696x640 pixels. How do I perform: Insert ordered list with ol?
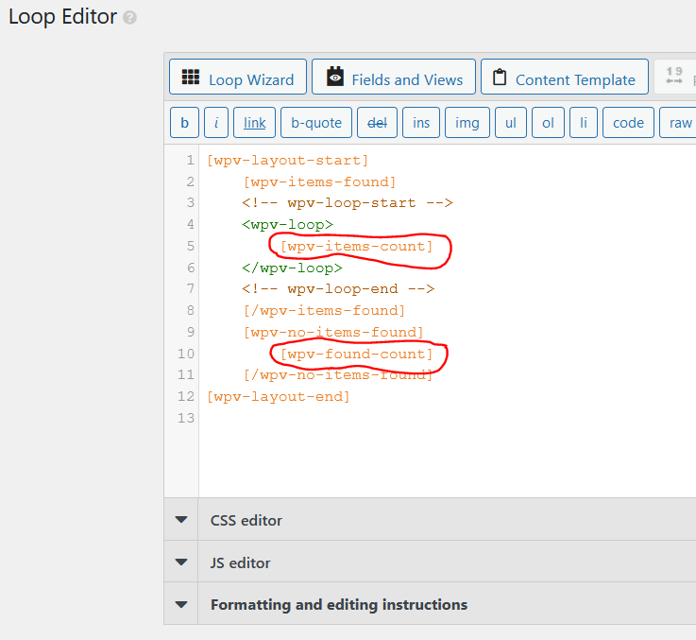coord(548,123)
